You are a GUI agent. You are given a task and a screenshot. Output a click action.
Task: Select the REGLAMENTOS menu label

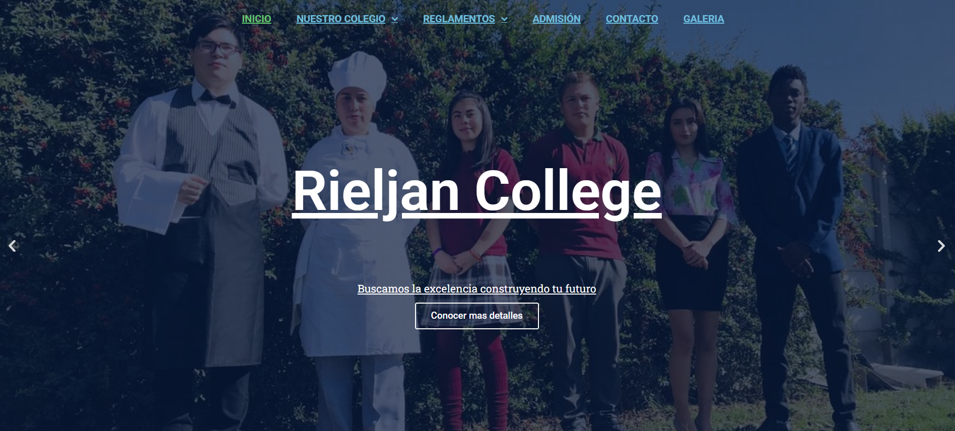click(459, 19)
